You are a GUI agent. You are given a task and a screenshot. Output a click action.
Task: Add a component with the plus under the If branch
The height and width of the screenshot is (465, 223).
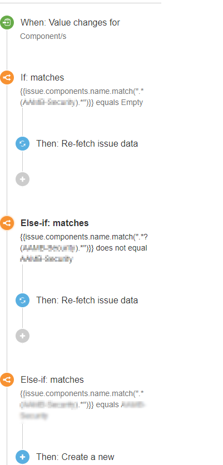(x=23, y=179)
